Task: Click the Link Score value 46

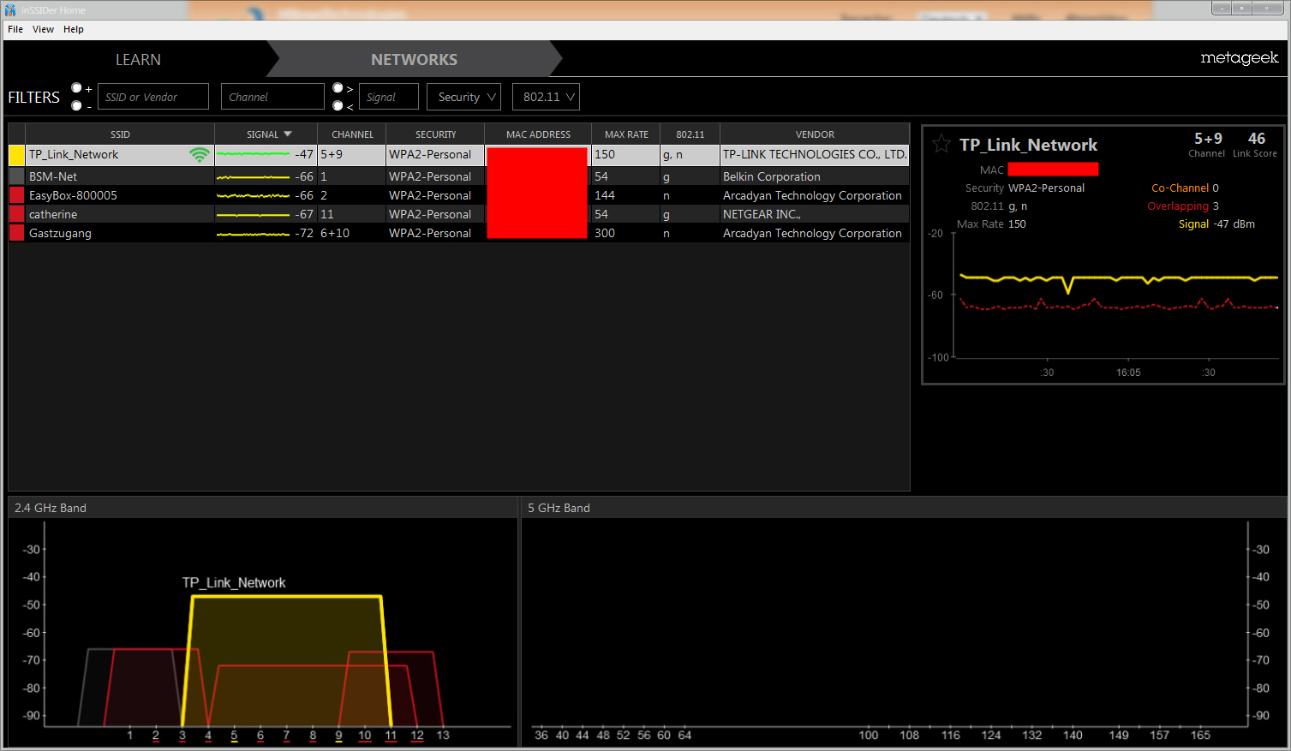Action: [1256, 139]
